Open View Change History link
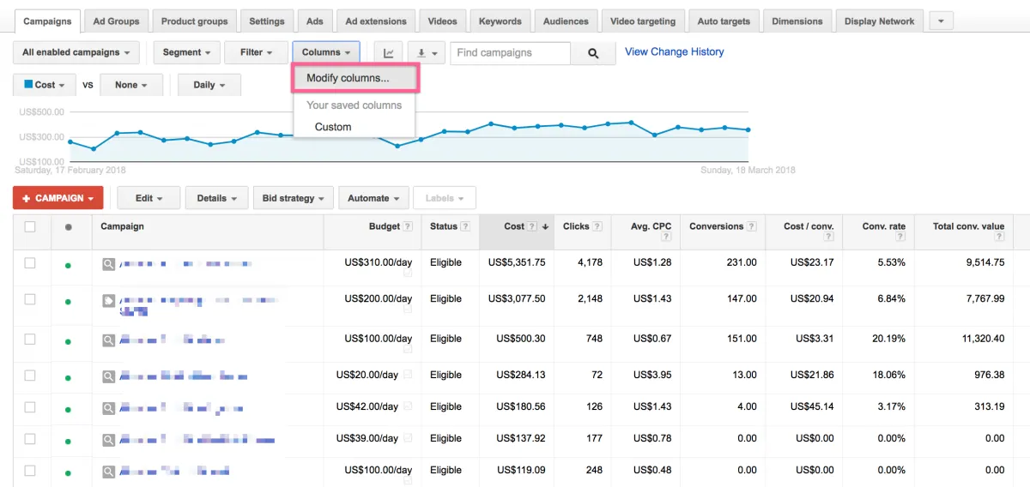This screenshot has height=487, width=1030. click(675, 52)
